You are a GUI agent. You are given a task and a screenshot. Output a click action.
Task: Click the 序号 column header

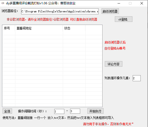coord(9,28)
